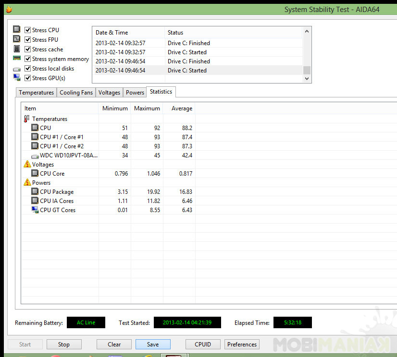Click the percent icon beside Stress FPU
This screenshot has width=397, height=357.
pyautogui.click(x=17, y=39)
